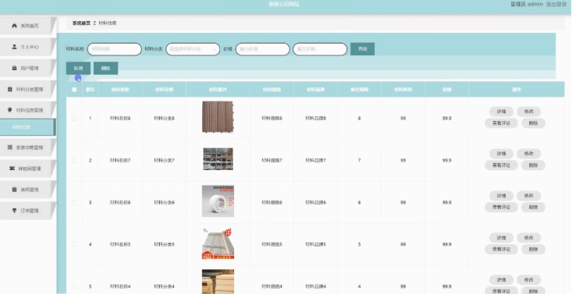Click the 管理员 admin account label

click(x=527, y=4)
